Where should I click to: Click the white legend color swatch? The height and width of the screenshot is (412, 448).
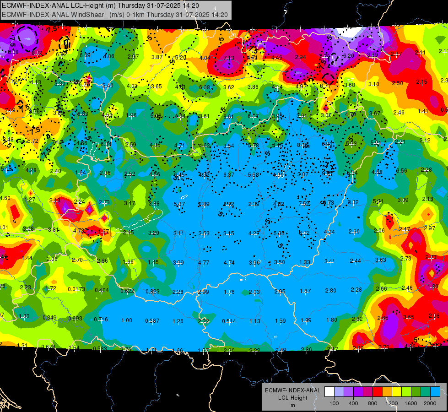[x=329, y=391]
